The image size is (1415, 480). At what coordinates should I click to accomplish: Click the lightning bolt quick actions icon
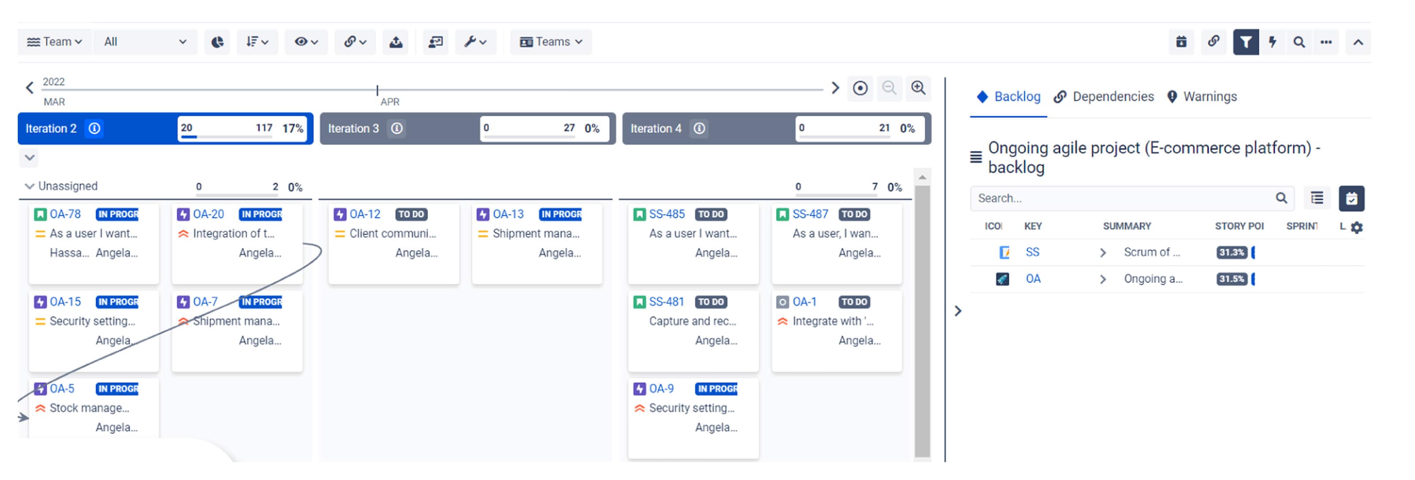(1272, 42)
